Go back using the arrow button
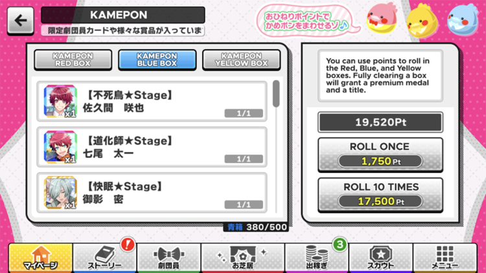 coord(21,21)
